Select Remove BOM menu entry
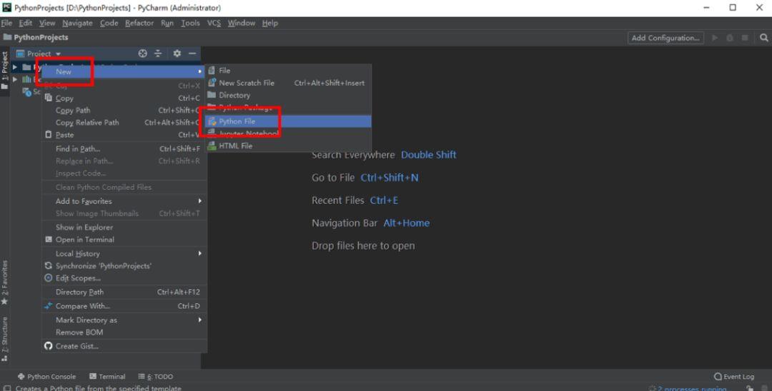 click(124, 332)
